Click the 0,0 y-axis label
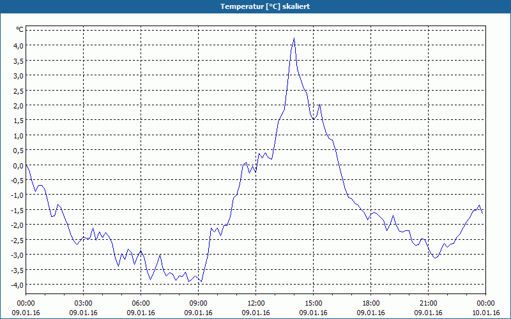Viewport: 511px width, 319px height. click(x=19, y=166)
